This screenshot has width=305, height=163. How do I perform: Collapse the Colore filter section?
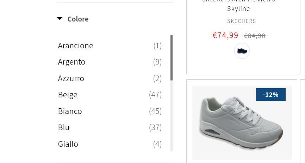60,19
